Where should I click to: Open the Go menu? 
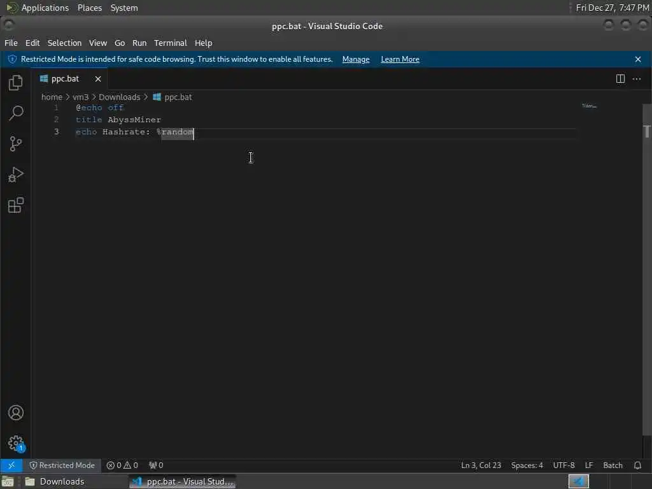point(120,43)
